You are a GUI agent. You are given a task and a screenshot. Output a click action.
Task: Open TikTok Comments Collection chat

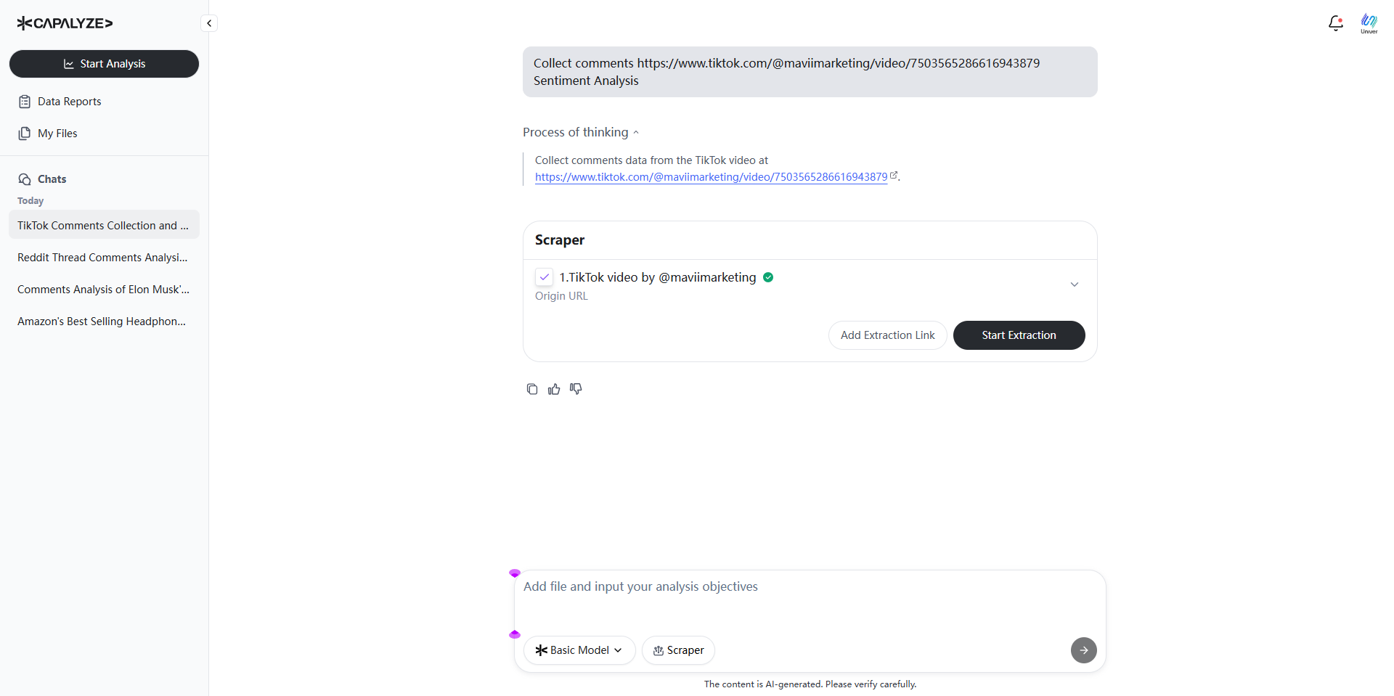tap(104, 226)
